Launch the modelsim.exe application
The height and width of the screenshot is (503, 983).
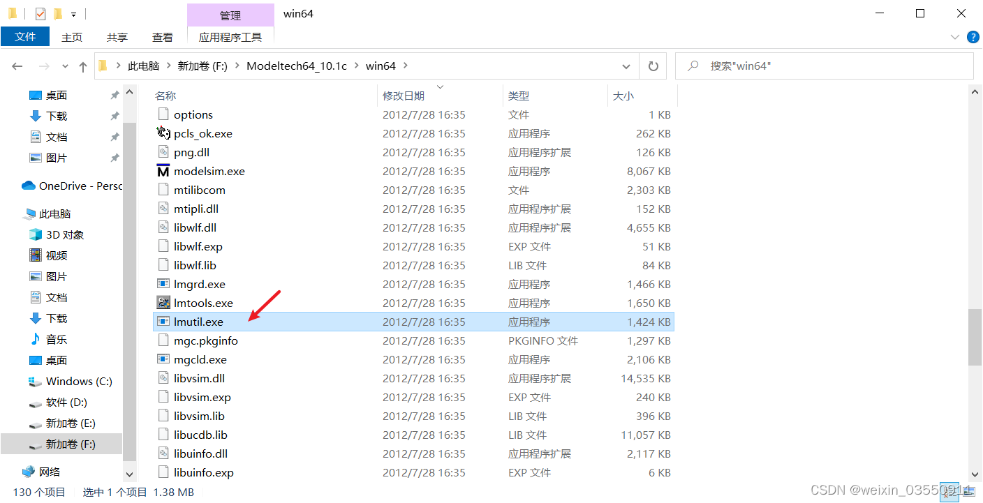[208, 171]
